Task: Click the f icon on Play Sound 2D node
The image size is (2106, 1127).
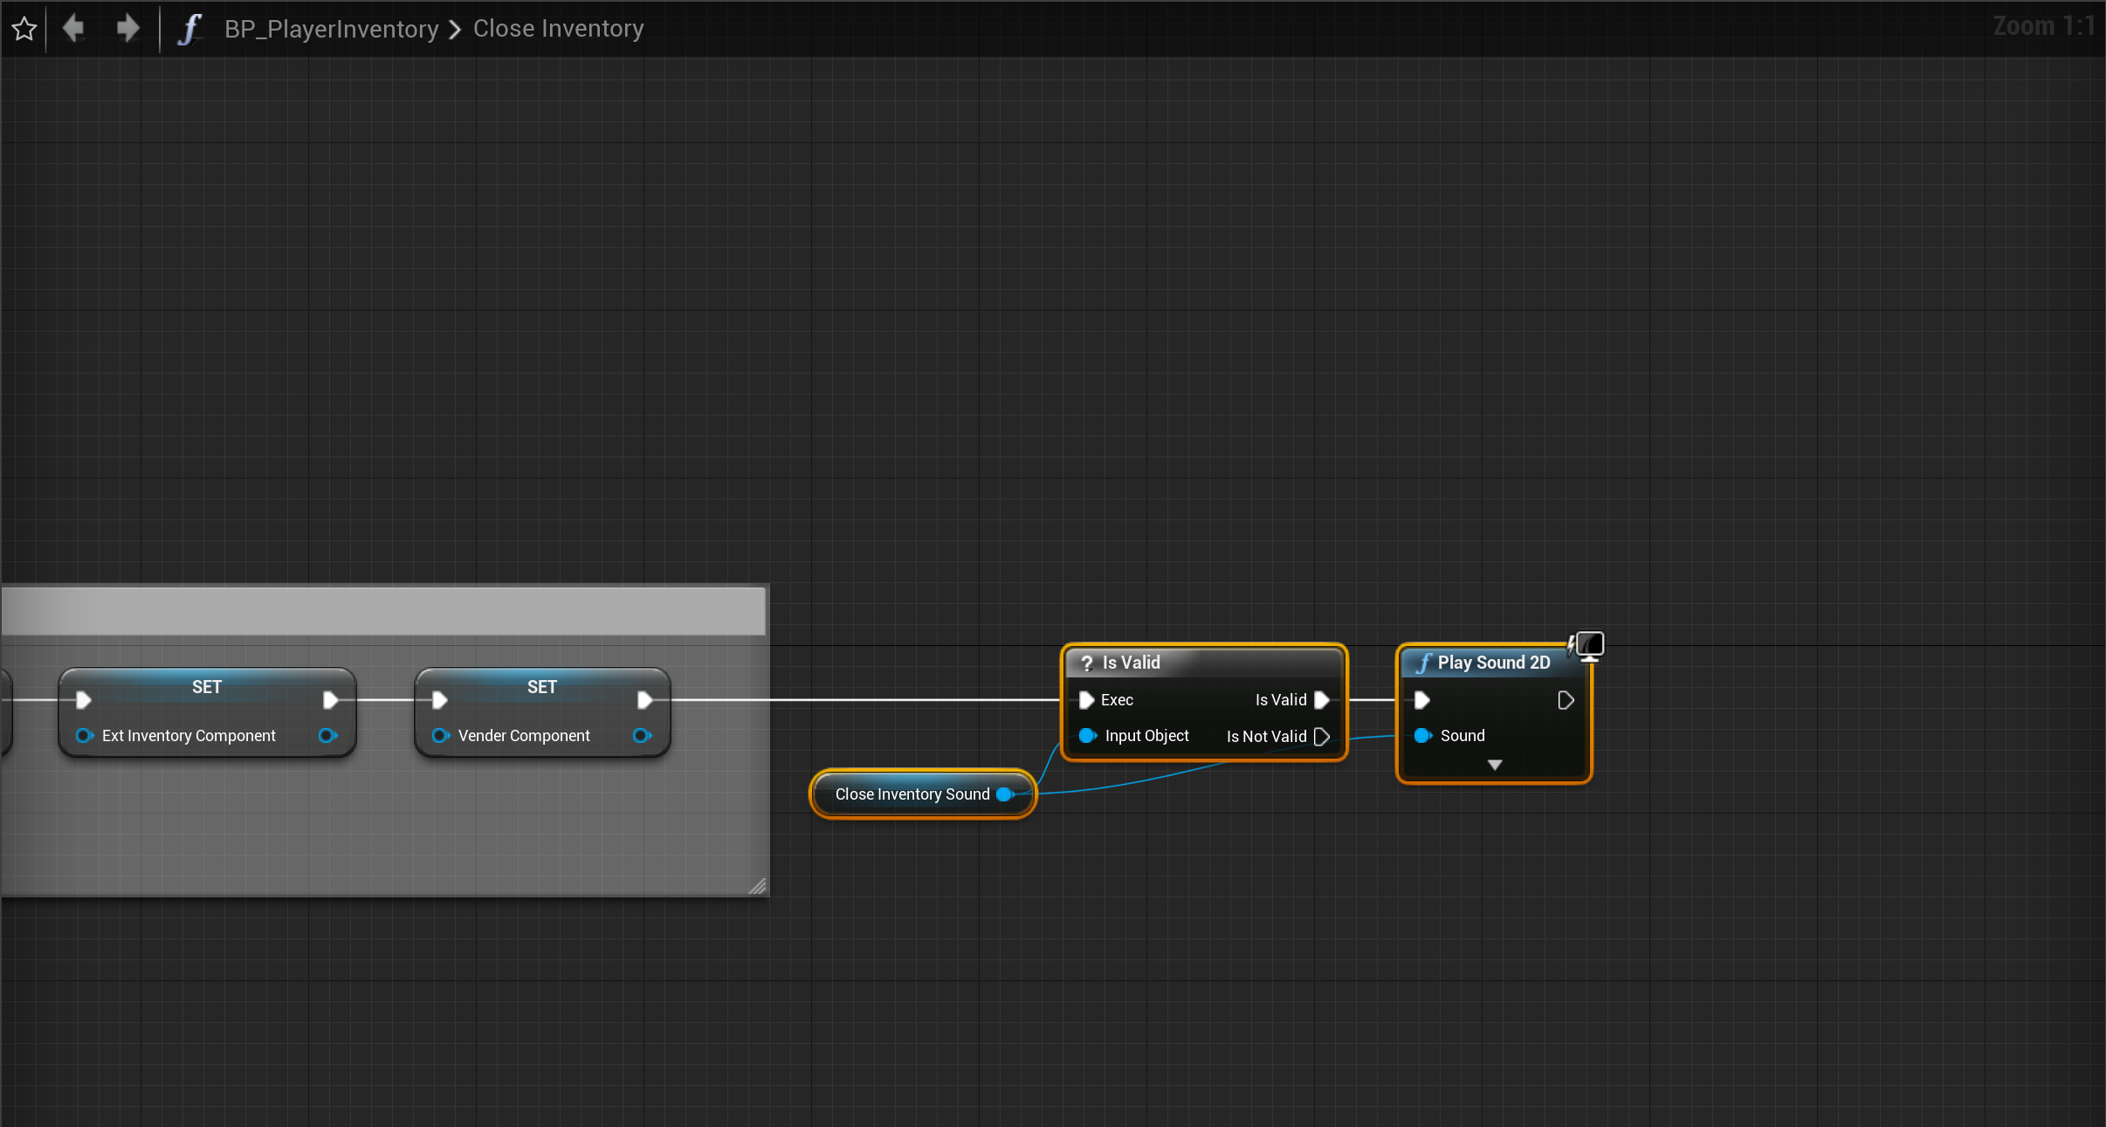Action: [1424, 663]
